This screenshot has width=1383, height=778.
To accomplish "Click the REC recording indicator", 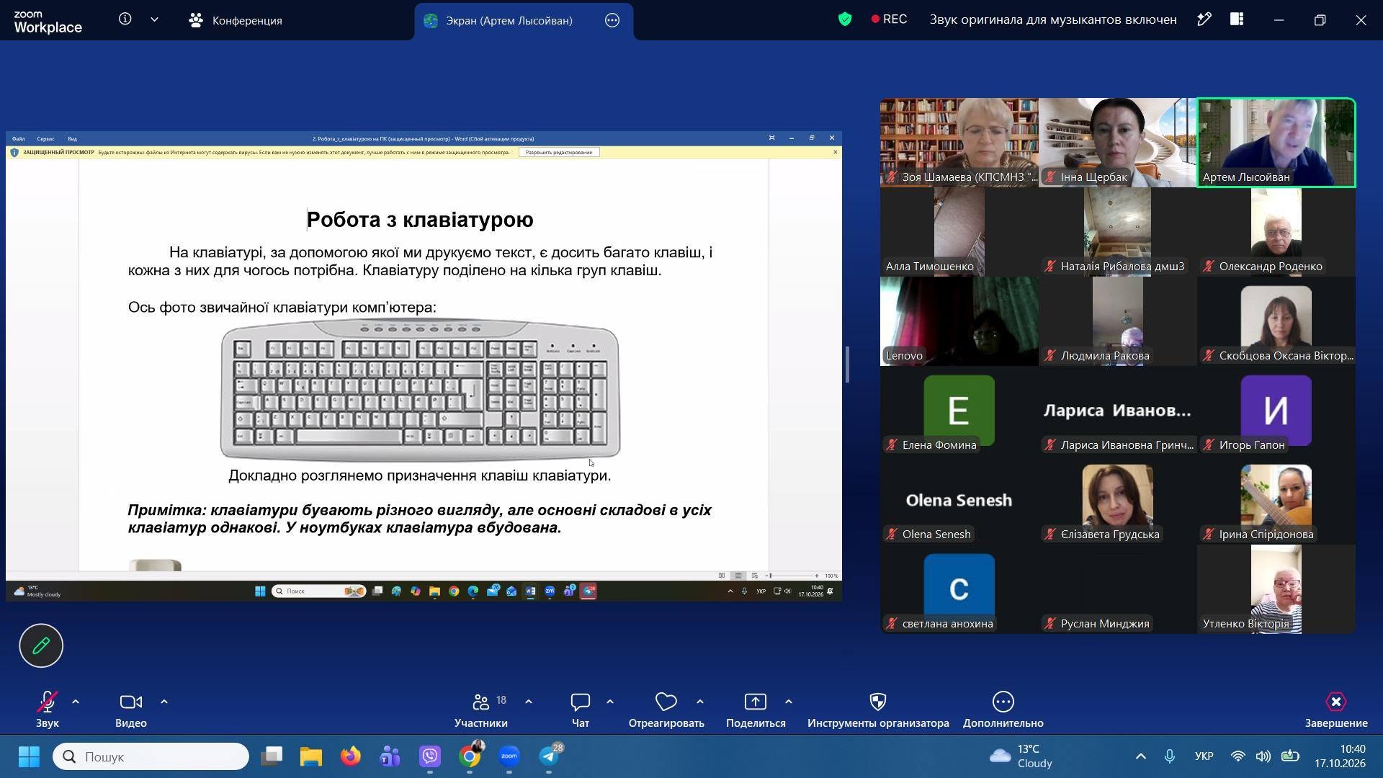I will tap(889, 19).
